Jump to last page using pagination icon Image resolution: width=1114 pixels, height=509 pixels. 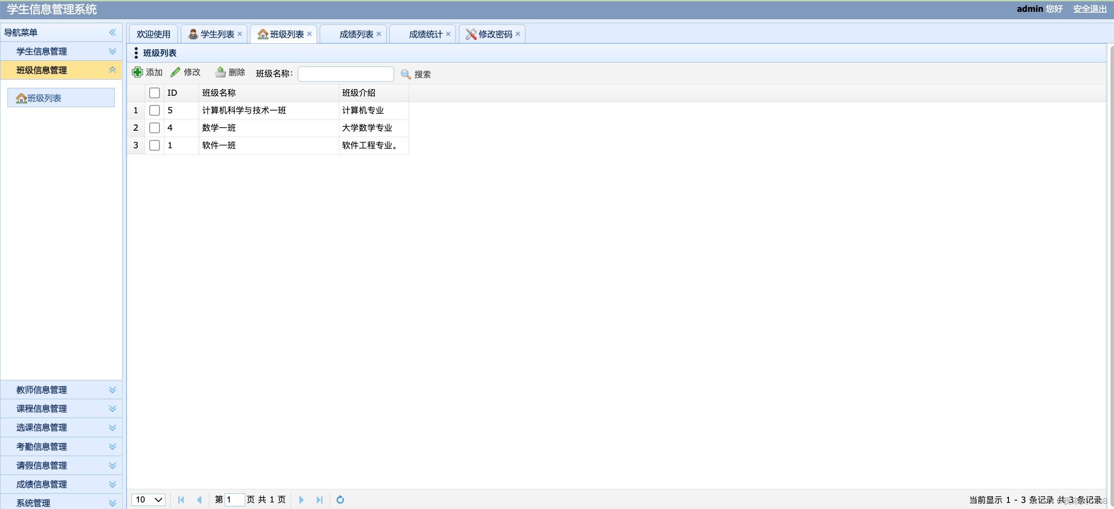click(320, 500)
